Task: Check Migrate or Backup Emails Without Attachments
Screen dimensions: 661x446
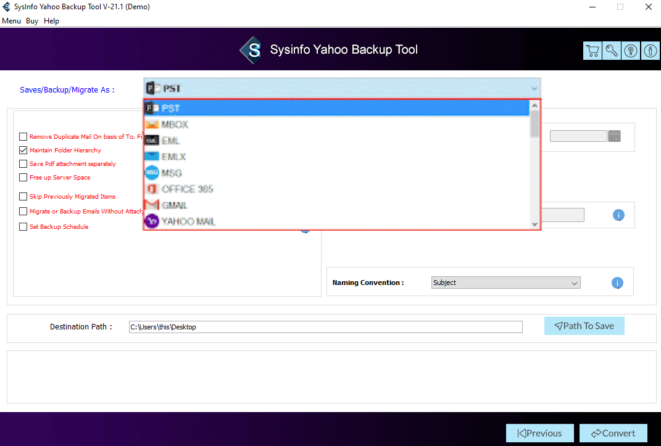Action: click(x=23, y=212)
